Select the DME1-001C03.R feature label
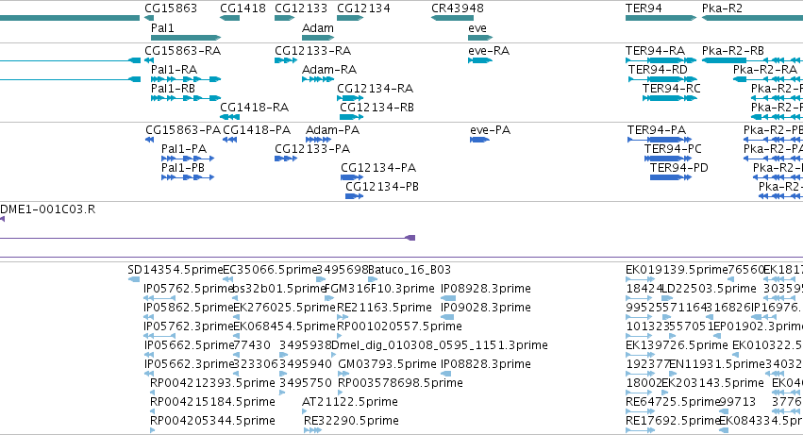The image size is (803, 435). tap(47, 209)
